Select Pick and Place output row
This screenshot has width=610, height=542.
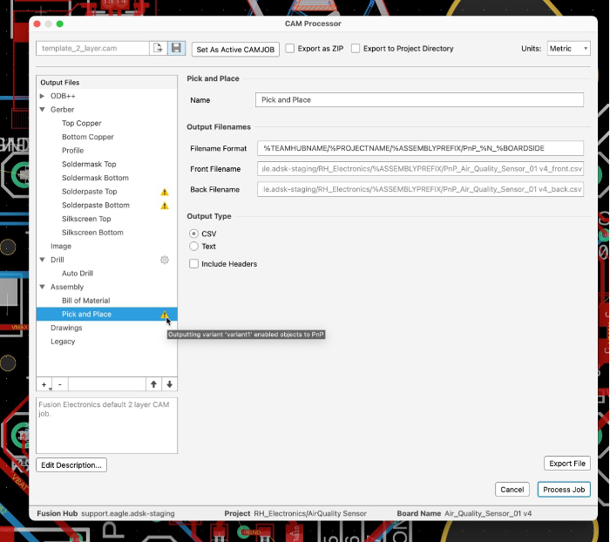106,314
